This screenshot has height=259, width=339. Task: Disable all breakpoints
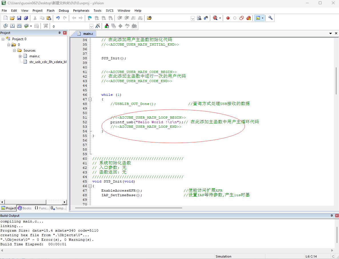point(242,18)
